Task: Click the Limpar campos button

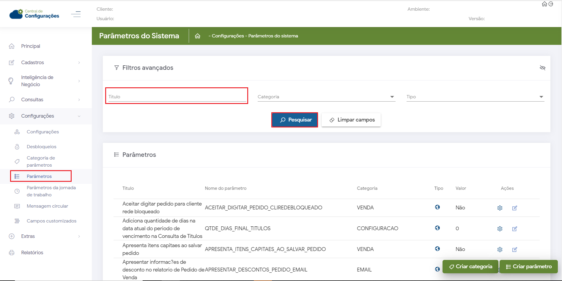Action: point(351,120)
